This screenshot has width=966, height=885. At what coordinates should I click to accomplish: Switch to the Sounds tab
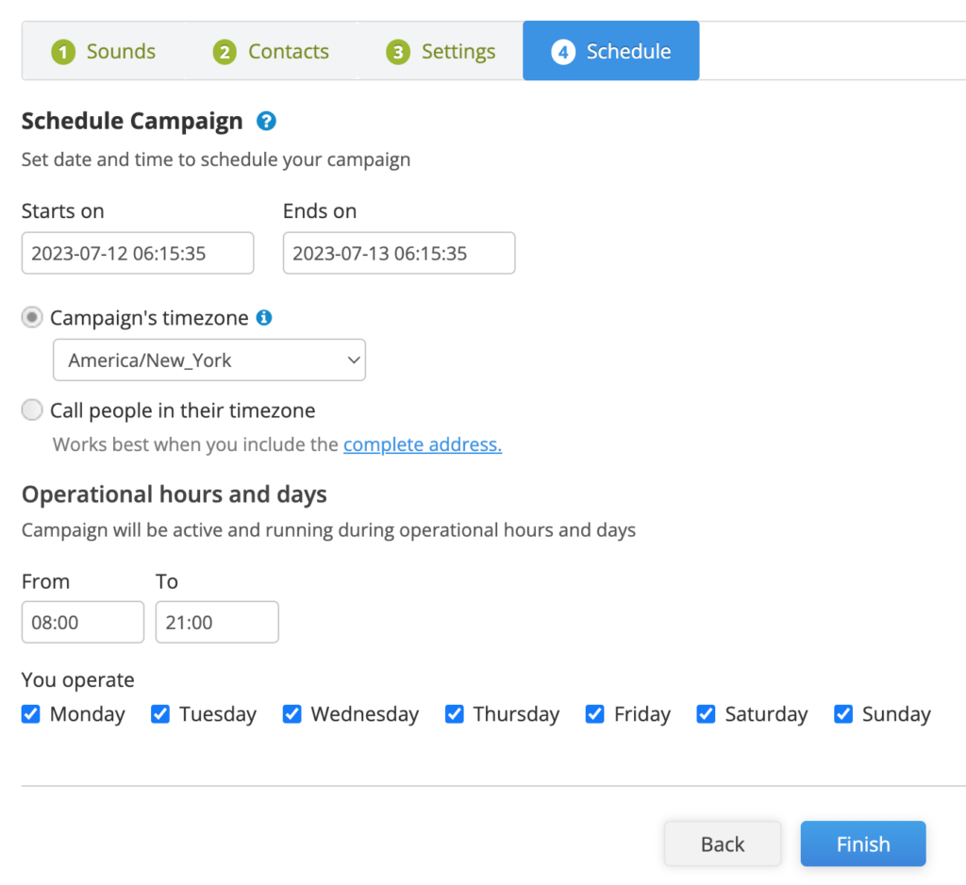pyautogui.click(x=104, y=51)
